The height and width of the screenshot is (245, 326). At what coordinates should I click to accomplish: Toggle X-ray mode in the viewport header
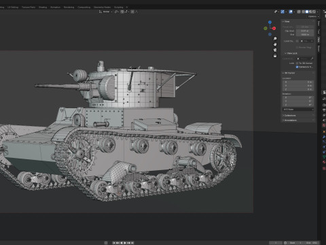299,12
